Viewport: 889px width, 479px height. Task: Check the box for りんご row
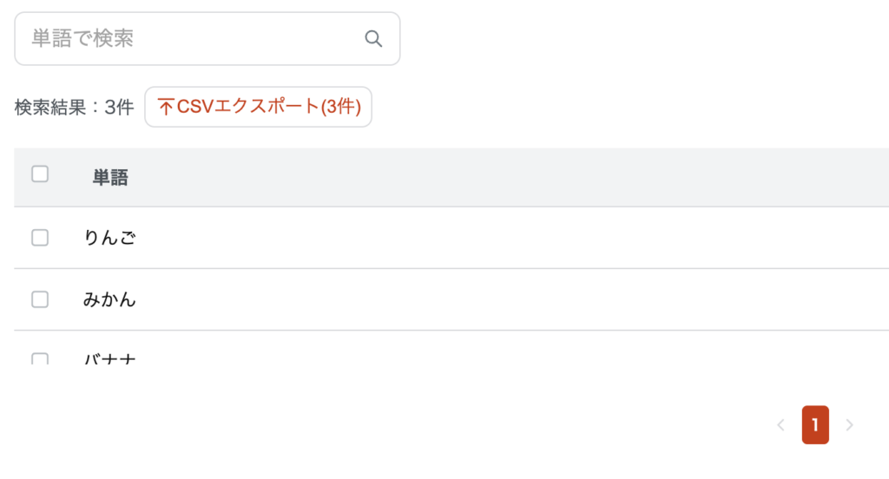(40, 238)
